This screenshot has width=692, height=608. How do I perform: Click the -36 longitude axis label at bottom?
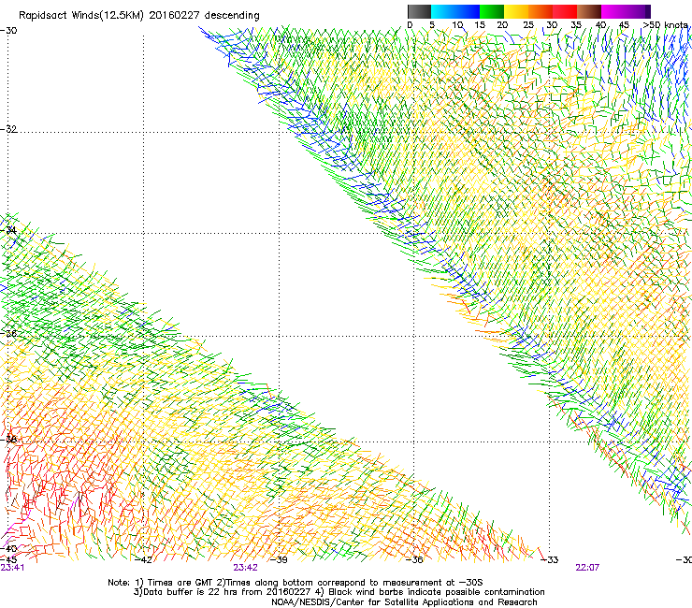coord(414,560)
